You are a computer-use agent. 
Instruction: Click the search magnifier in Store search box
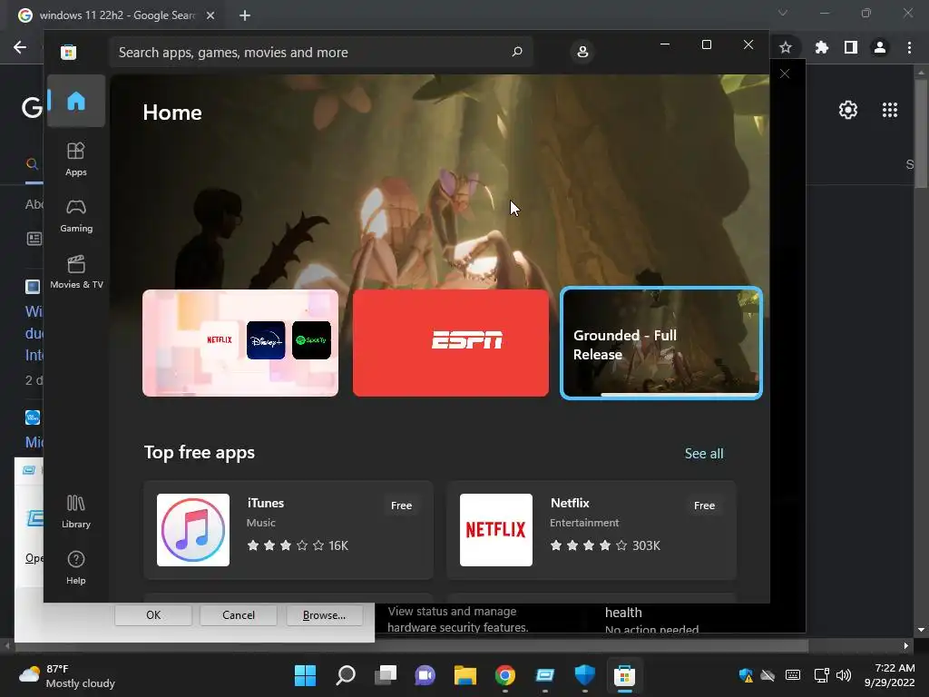coord(516,52)
